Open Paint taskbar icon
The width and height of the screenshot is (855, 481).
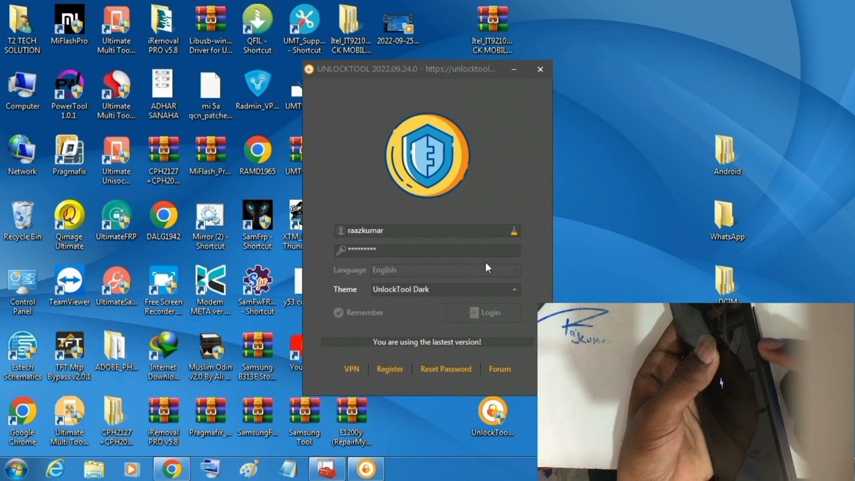pyautogui.click(x=249, y=470)
